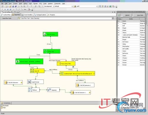Click the Undo toolbar icon
Screen dimensions: 148x115
[28, 6]
